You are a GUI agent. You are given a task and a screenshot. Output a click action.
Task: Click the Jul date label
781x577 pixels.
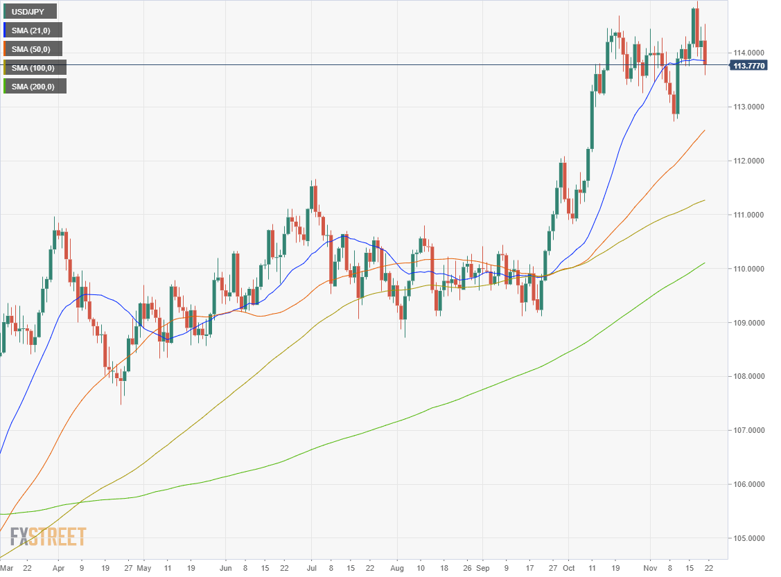(x=312, y=568)
